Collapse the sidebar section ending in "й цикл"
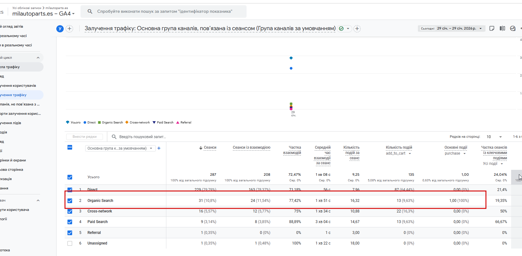522x256 pixels. (38, 58)
